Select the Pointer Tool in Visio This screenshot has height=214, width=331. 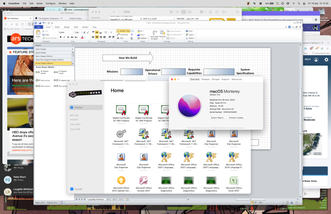coord(123,31)
